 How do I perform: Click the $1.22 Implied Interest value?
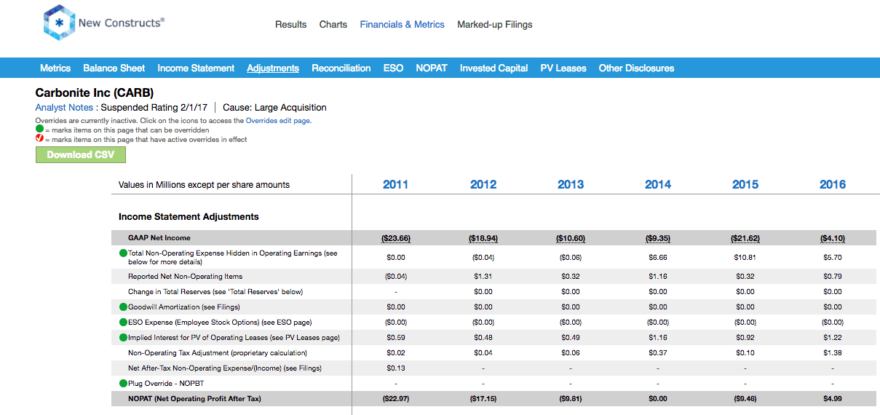click(833, 338)
